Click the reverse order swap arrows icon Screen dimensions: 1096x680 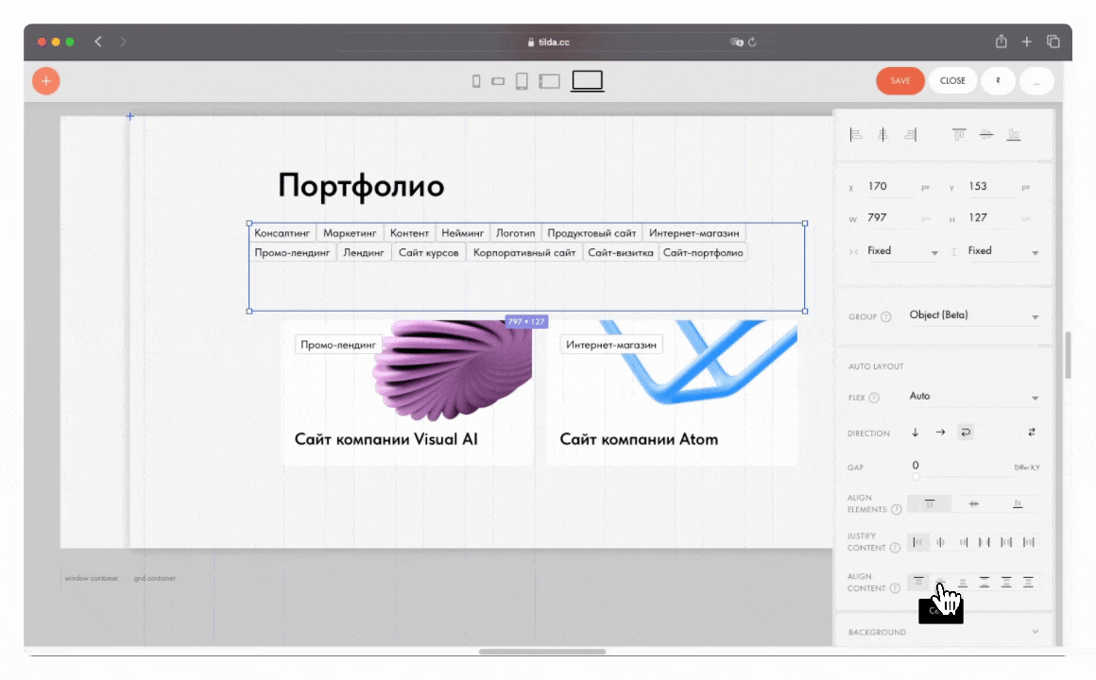(x=1032, y=433)
